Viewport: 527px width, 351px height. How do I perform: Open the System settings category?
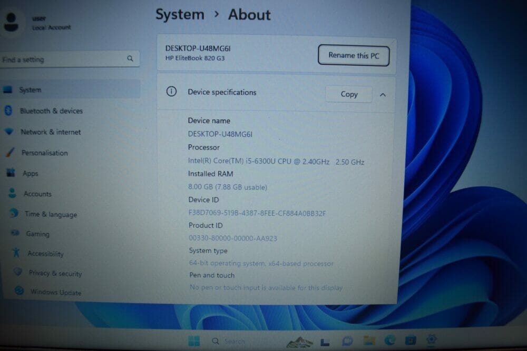70,89
